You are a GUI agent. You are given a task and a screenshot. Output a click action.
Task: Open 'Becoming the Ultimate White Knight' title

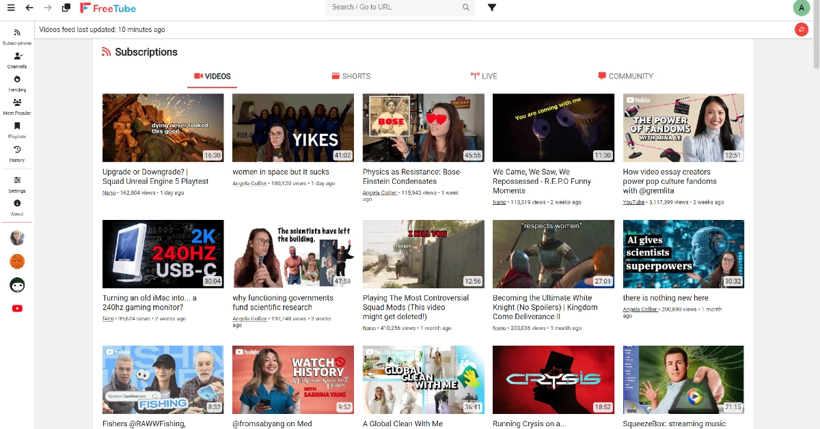[x=545, y=307]
